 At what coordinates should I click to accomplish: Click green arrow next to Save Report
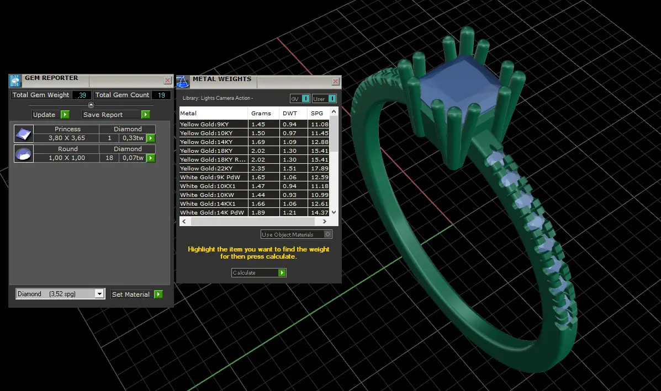coord(145,115)
